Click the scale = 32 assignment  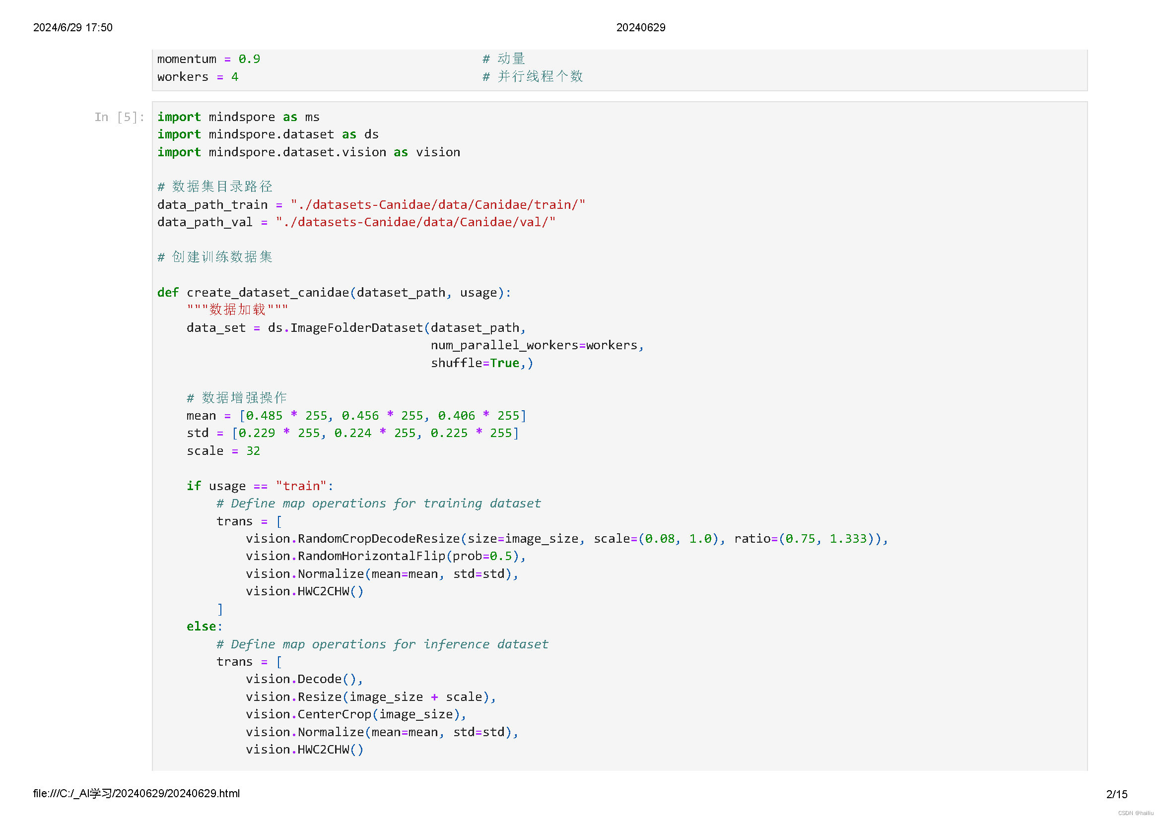pyautogui.click(x=223, y=450)
